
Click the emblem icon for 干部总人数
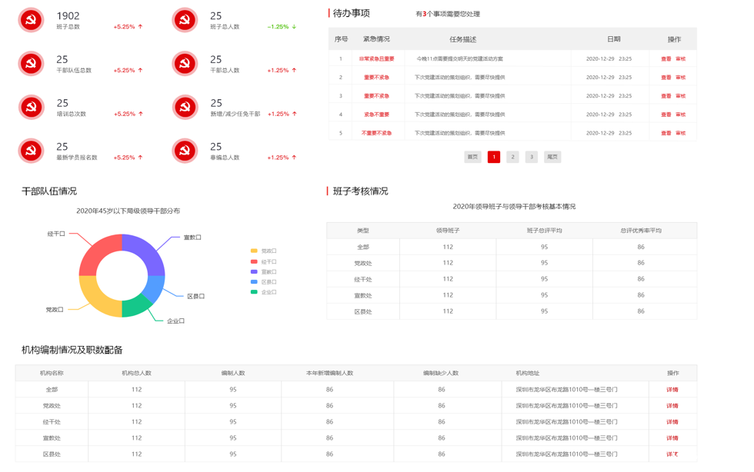pos(185,64)
